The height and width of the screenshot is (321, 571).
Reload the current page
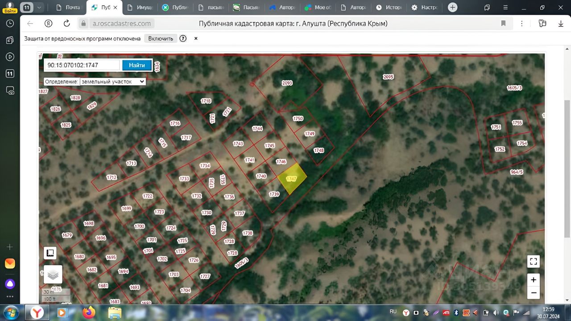(x=67, y=24)
